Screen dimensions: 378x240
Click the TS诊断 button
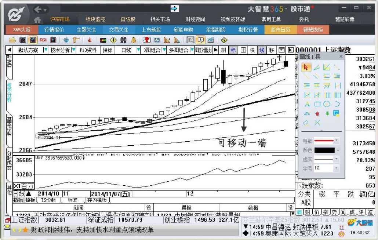point(48,200)
